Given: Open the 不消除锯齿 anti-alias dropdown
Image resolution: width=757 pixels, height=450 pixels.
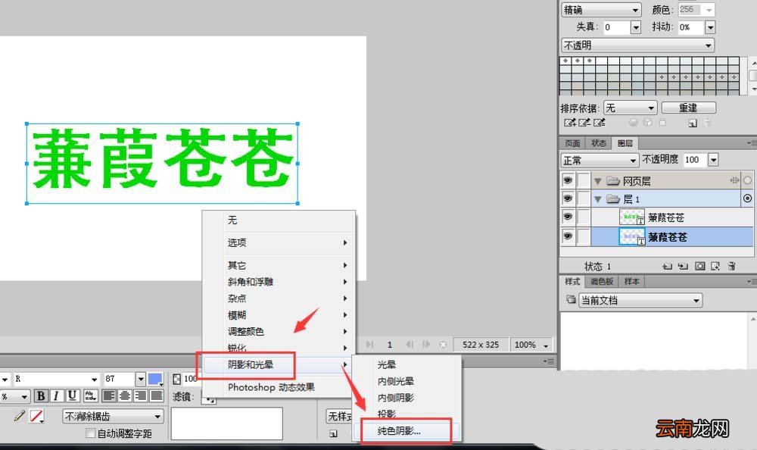Looking at the screenshot, I should 113,416.
